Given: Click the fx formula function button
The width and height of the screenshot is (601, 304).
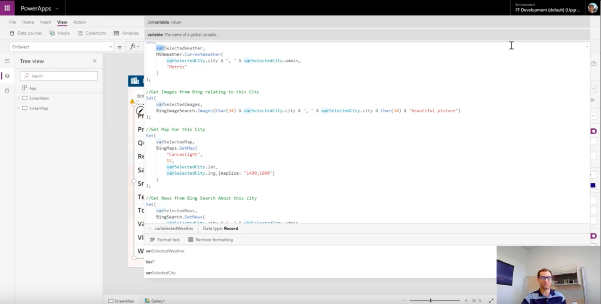Looking at the screenshot, I should click(x=135, y=47).
